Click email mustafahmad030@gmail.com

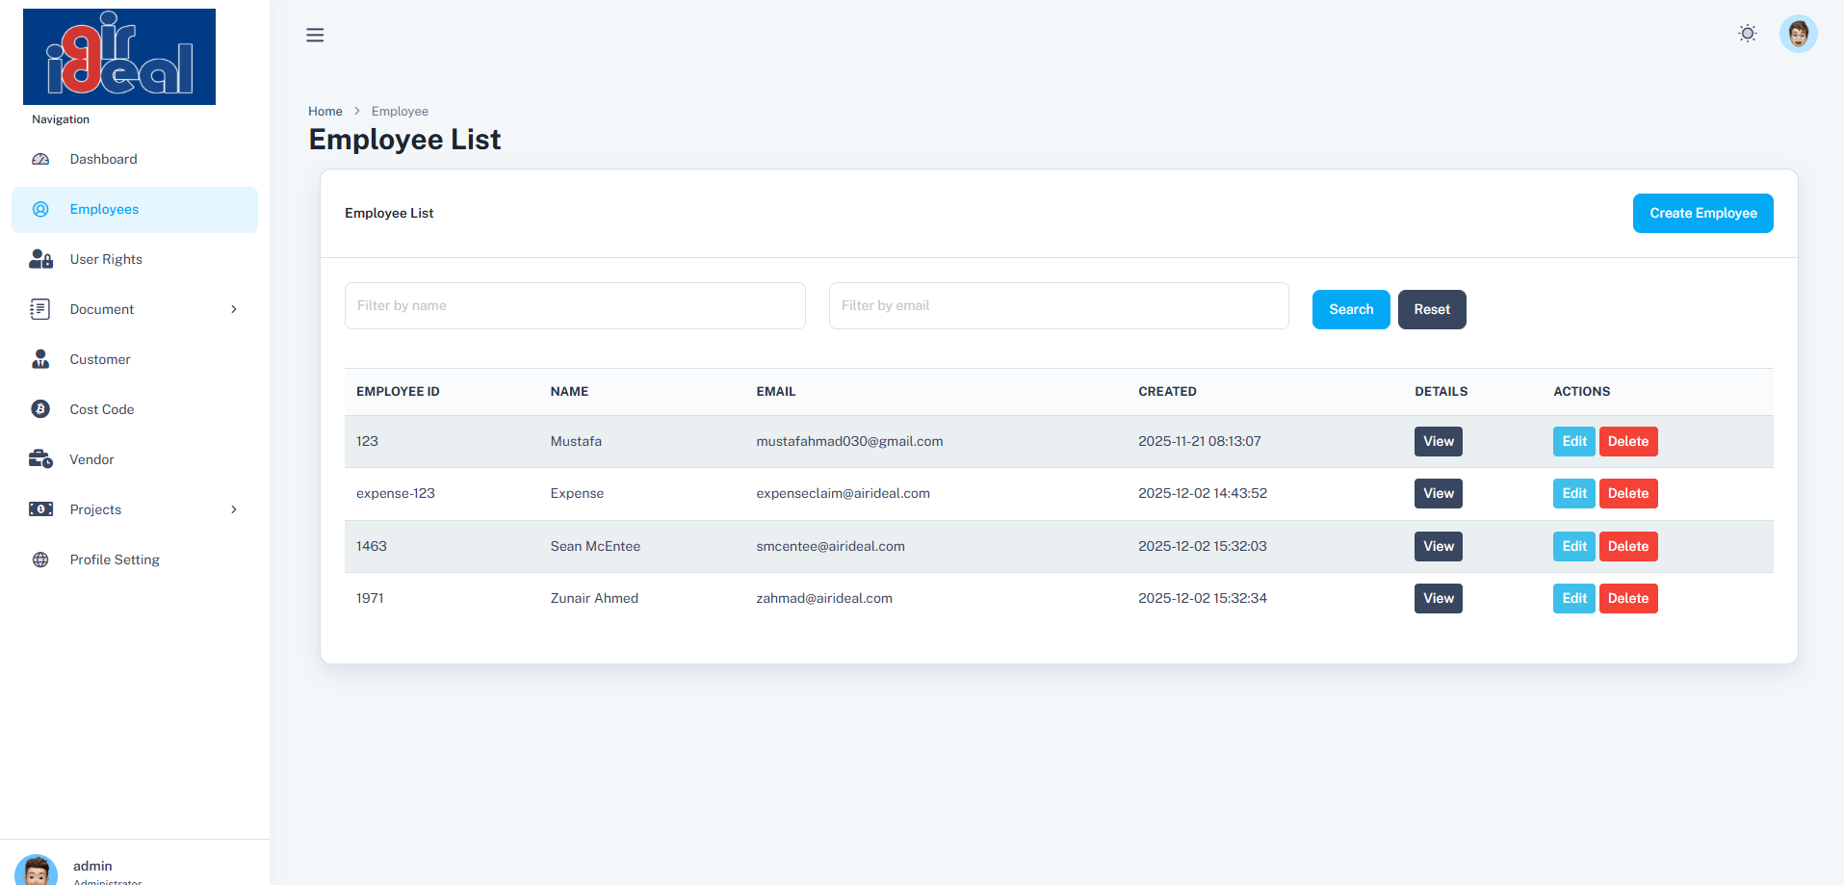(x=849, y=441)
